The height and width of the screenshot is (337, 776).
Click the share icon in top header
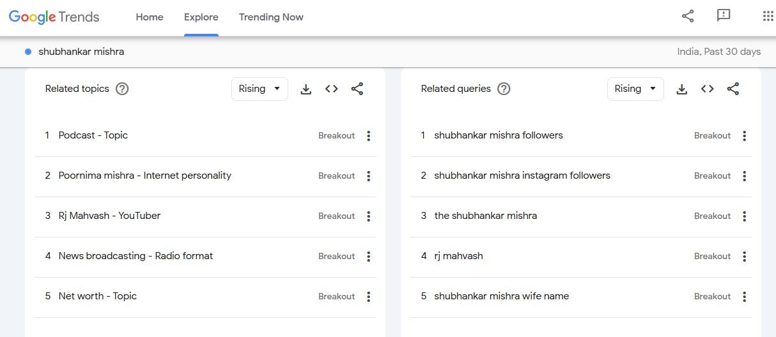(x=688, y=17)
